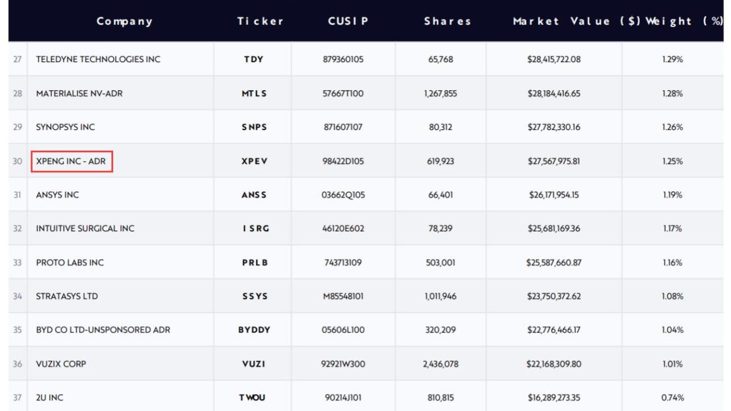Click the XPEV ticker cell
Viewport: 731px width, 411px height.
(x=254, y=161)
